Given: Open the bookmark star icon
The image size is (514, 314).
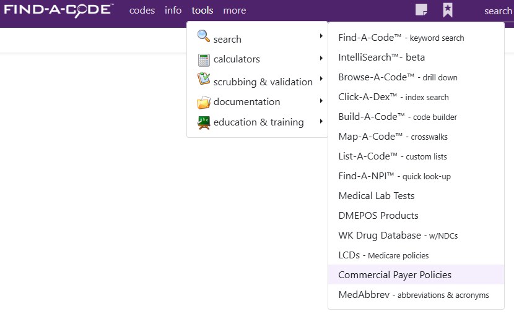Looking at the screenshot, I should pyautogui.click(x=448, y=10).
